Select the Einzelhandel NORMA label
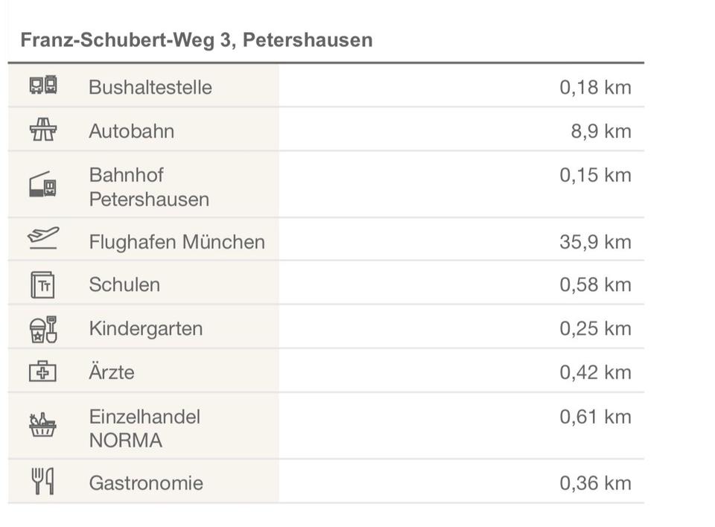This screenshot has height=527, width=715. point(144,428)
